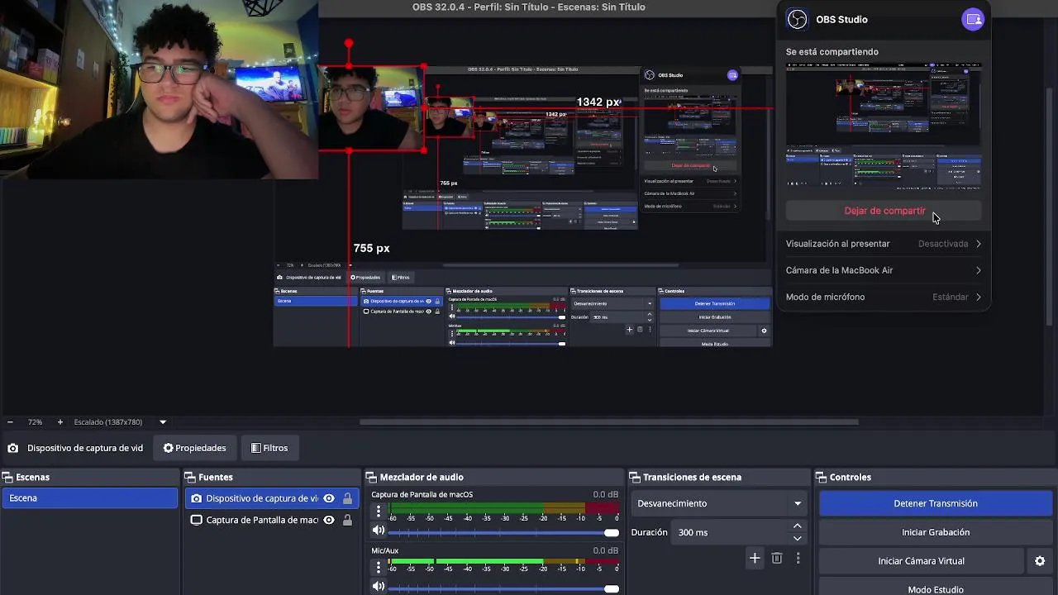Viewport: 1058px width, 595px height.
Task: Click Captura de Pantalla de macOS level meter
Action: [x=503, y=507]
